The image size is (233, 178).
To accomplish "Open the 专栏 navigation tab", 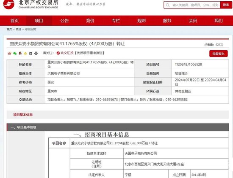I will 116,21.
